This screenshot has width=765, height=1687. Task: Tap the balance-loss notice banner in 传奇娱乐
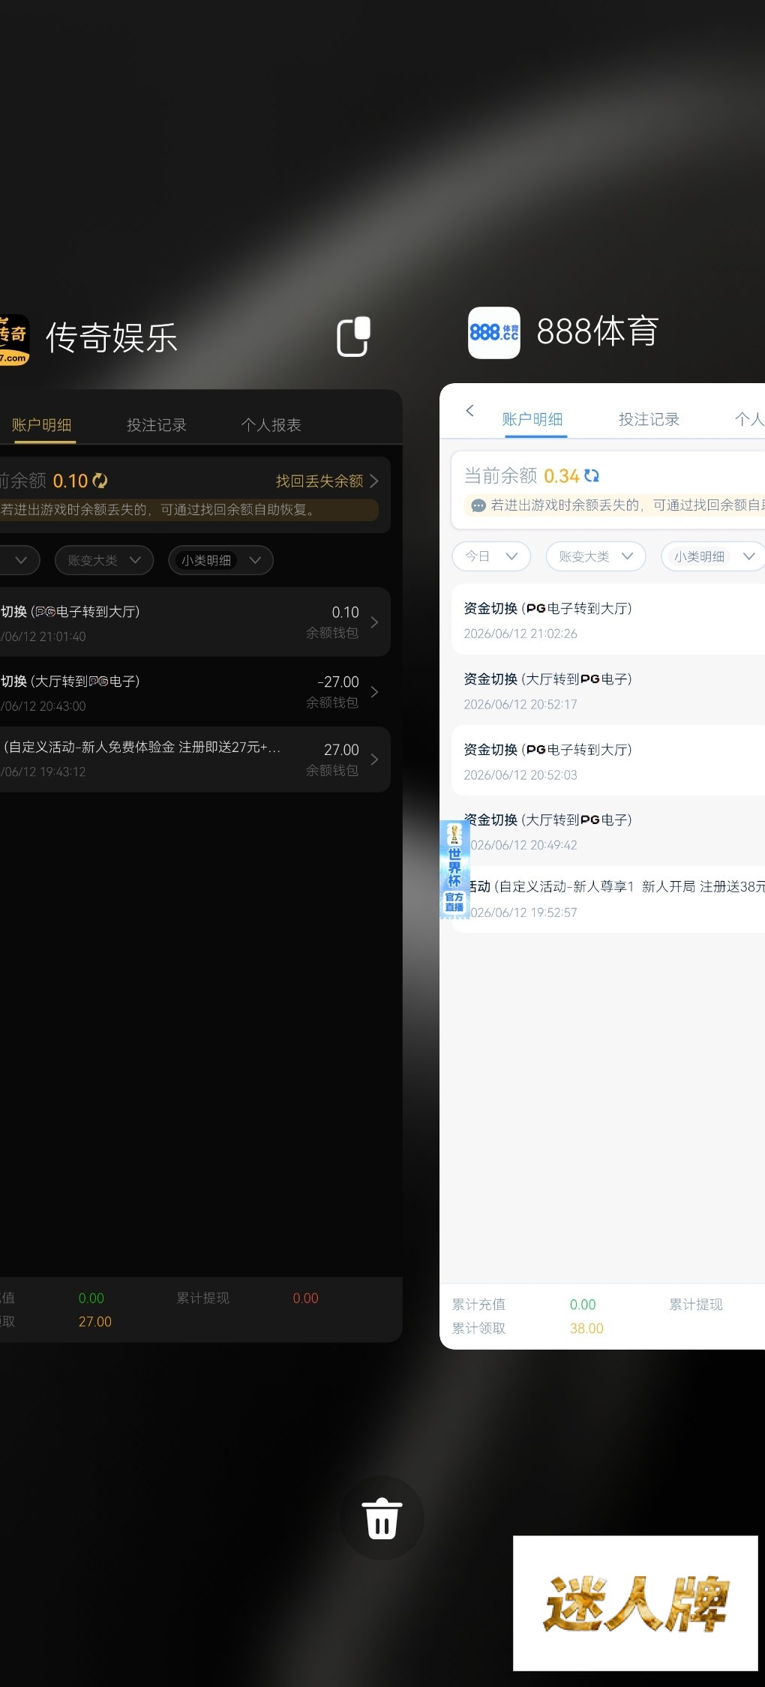(x=189, y=510)
